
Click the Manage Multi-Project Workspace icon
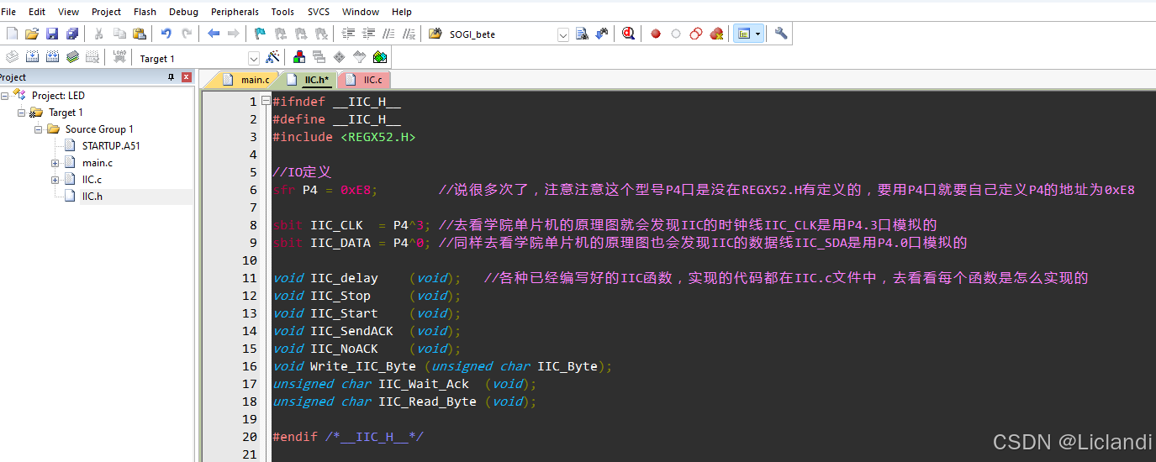coord(319,57)
